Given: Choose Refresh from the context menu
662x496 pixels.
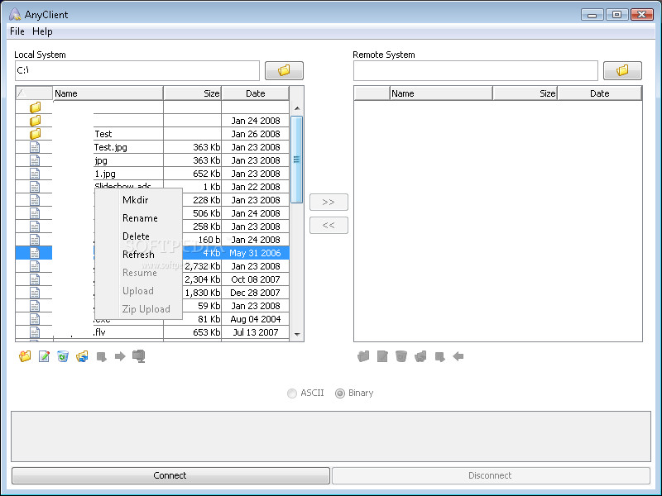Looking at the screenshot, I should point(138,255).
